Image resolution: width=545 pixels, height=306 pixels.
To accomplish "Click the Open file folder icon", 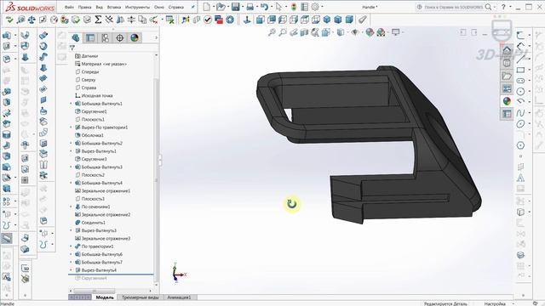I will pos(221,7).
